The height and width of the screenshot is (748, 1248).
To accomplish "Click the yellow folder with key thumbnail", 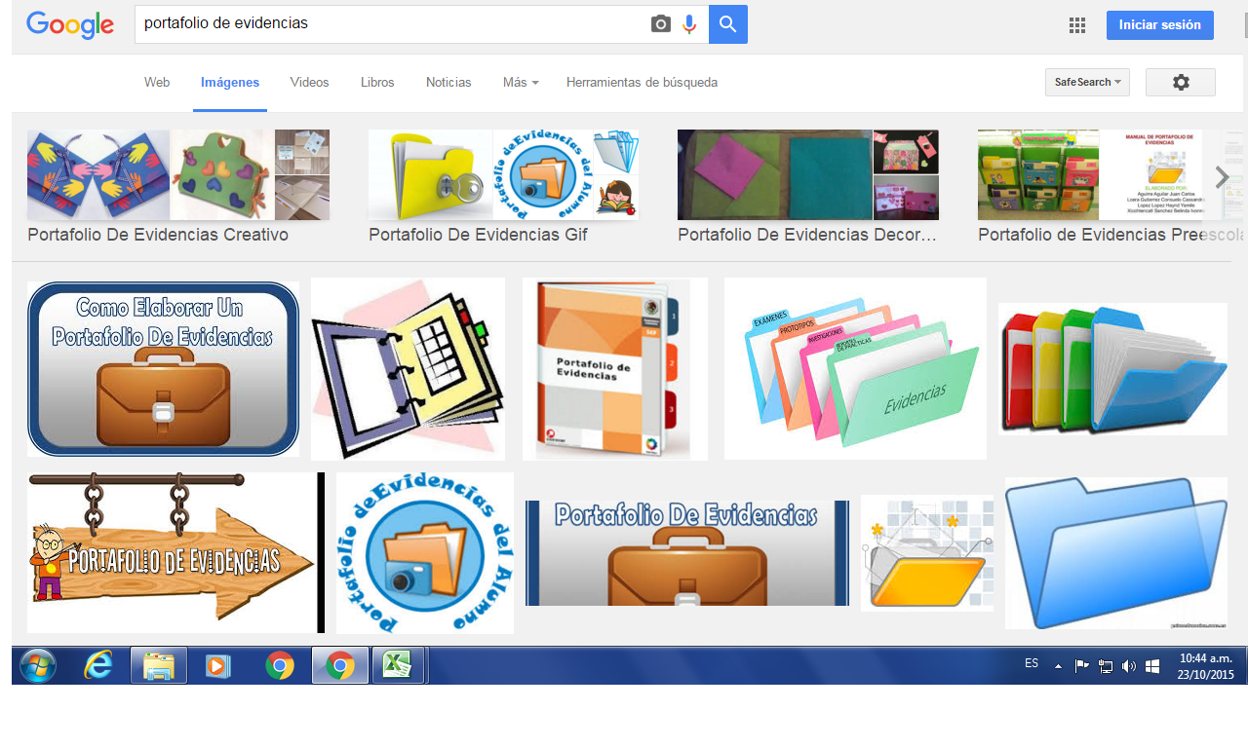I will click(x=430, y=175).
